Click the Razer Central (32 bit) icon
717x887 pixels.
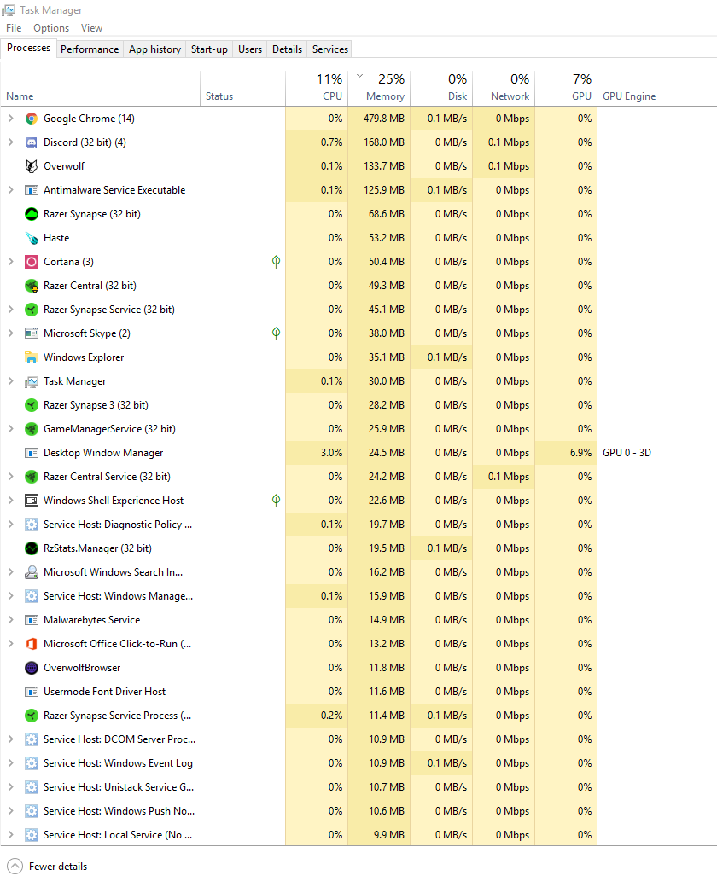[x=32, y=286]
